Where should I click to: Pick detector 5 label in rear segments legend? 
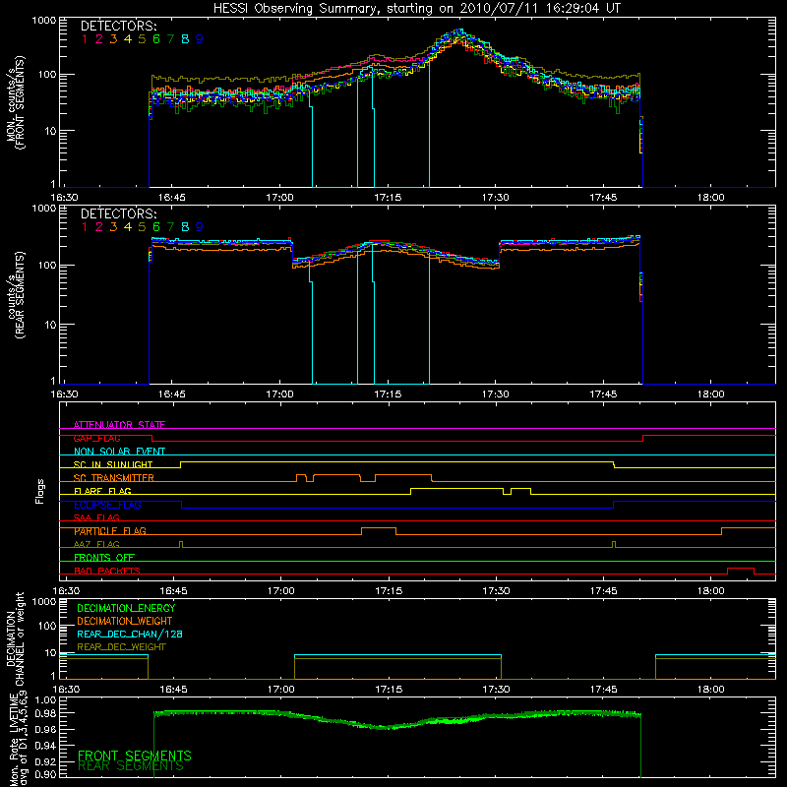(142, 227)
